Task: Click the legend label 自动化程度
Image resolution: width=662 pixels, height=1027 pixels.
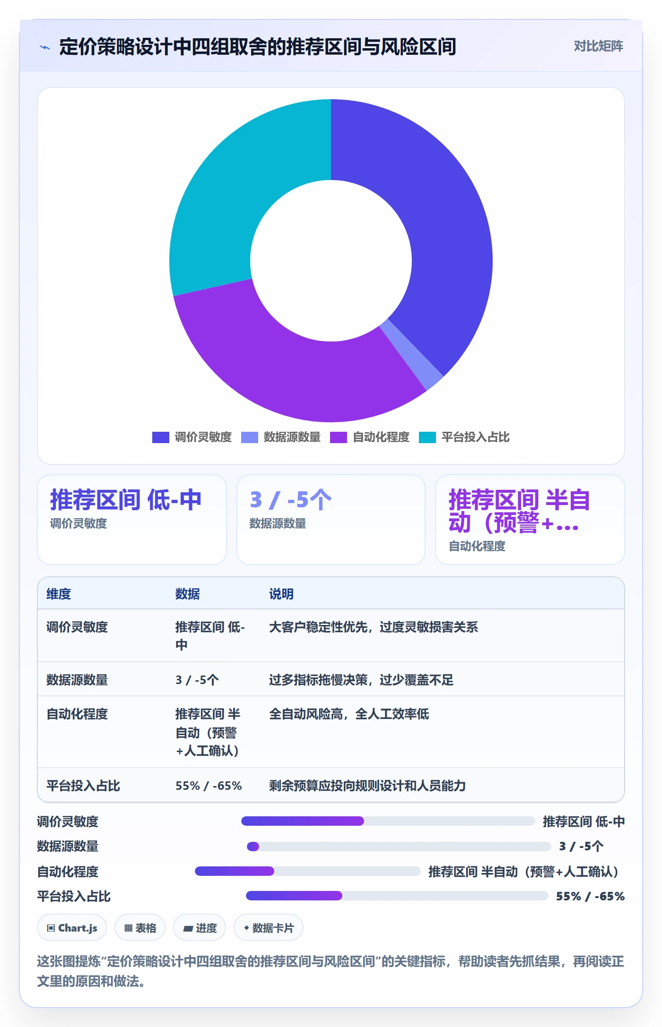Action: [381, 437]
